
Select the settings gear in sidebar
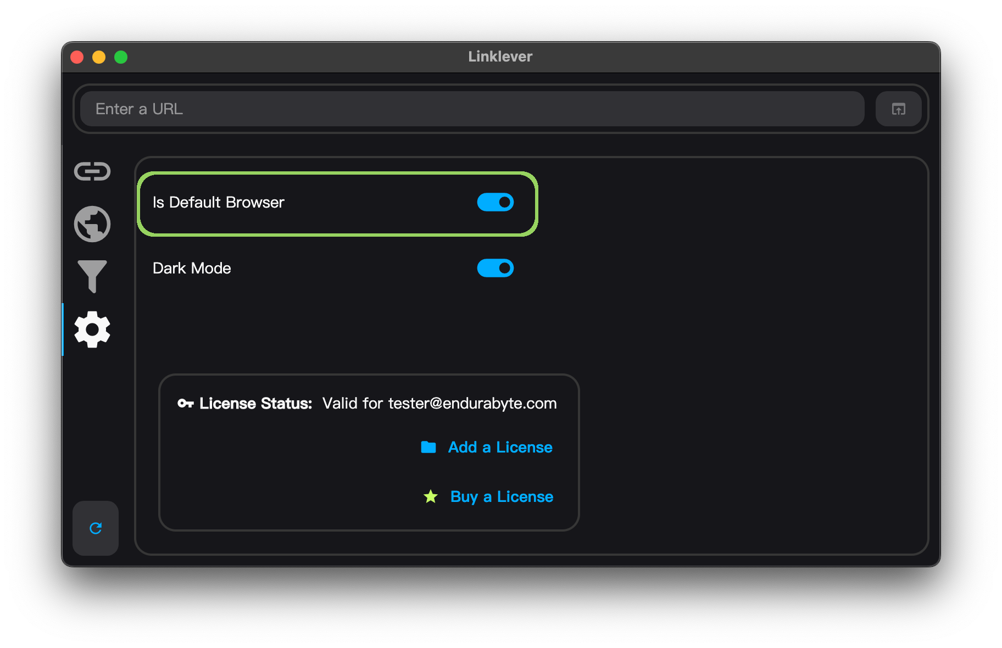[x=92, y=329]
